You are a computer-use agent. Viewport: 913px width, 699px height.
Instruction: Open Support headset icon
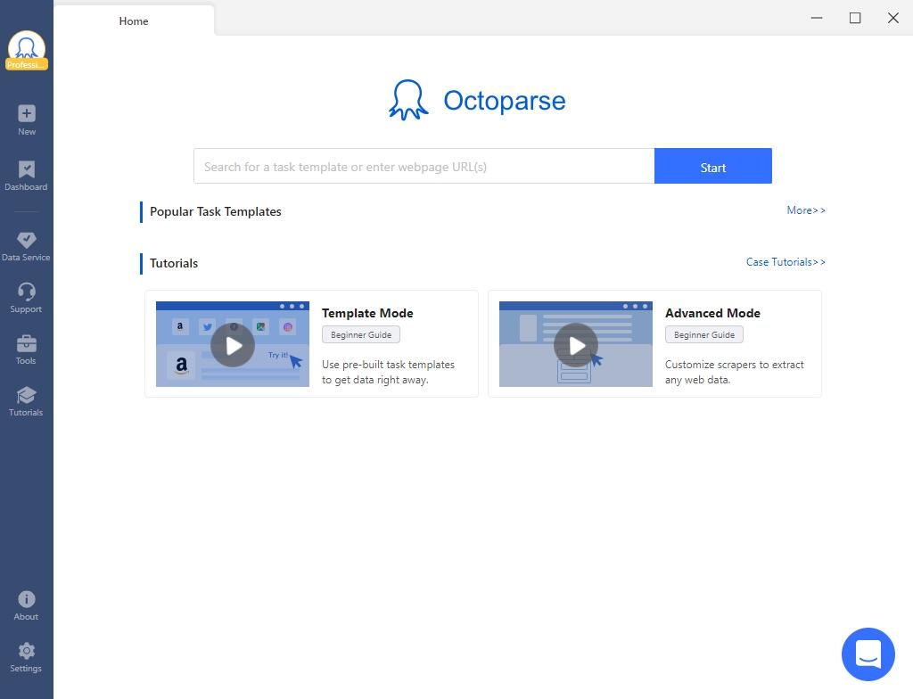[26, 298]
